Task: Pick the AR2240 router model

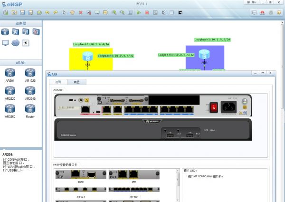Action: point(30,93)
